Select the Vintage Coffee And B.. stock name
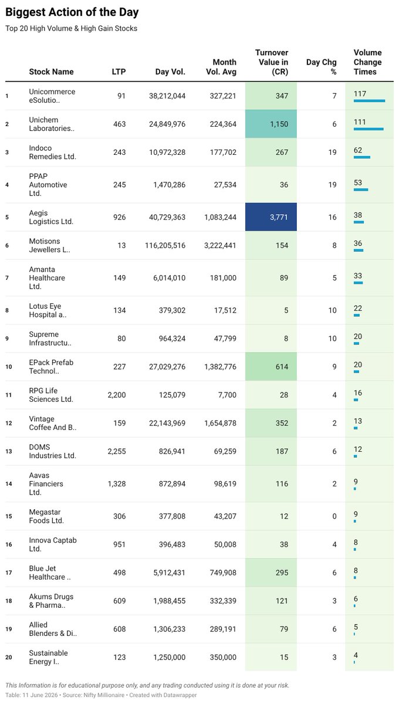Image resolution: width=399 pixels, height=704 pixels. coord(53,423)
